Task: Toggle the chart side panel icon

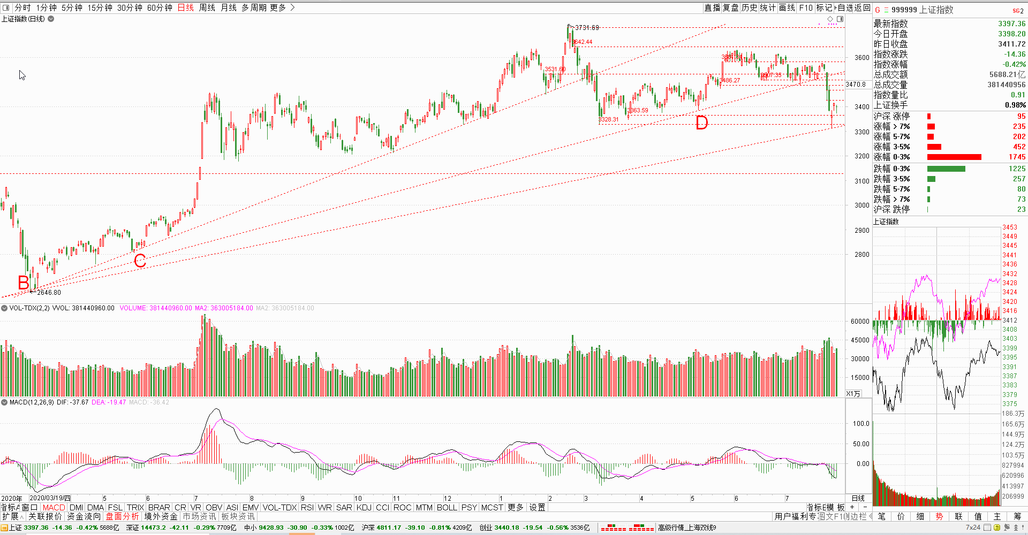Action: [x=840, y=19]
